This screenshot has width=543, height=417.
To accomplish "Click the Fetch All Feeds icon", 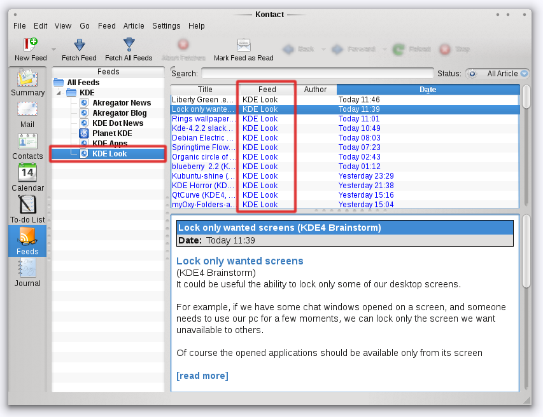I will [129, 44].
